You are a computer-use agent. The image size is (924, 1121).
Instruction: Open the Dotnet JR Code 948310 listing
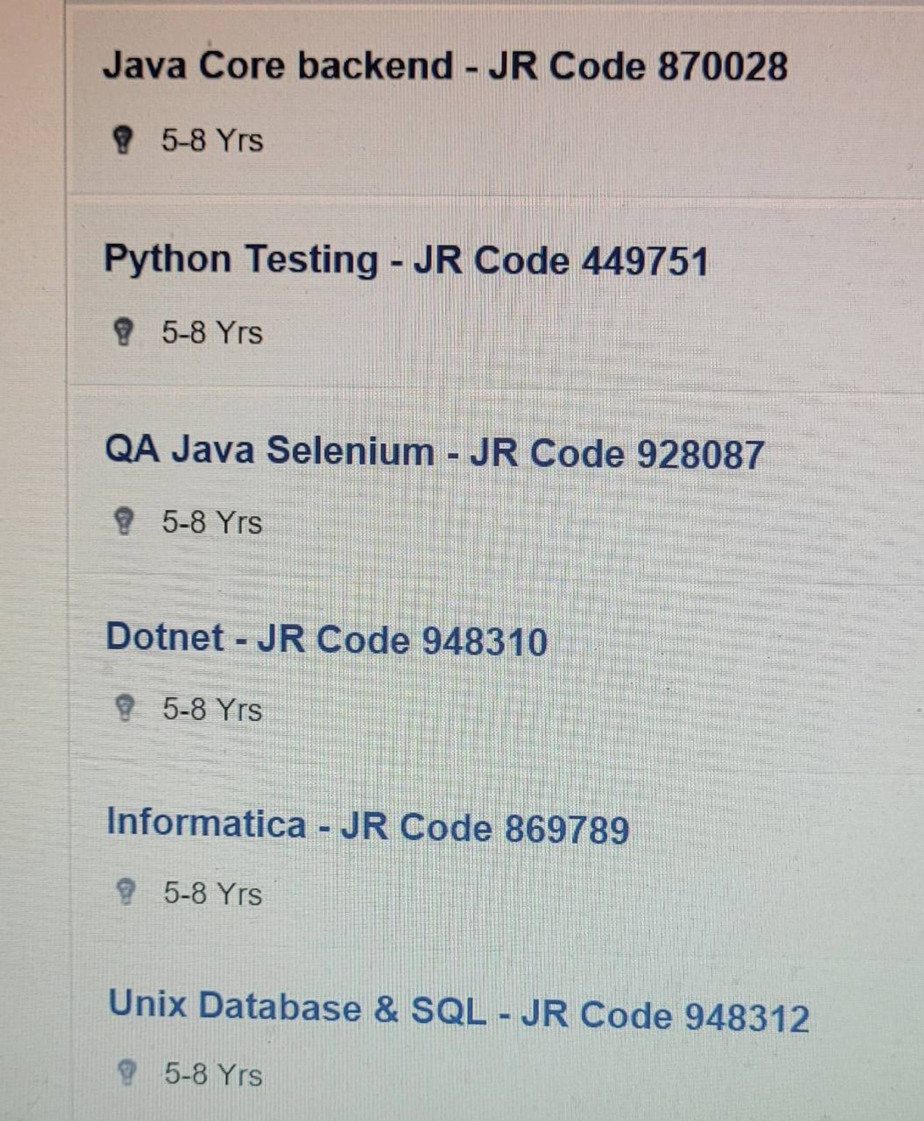(x=327, y=639)
